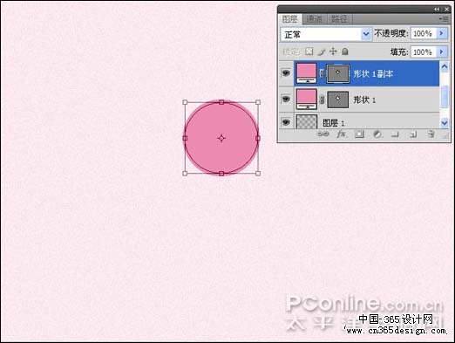This screenshot has height=343, width=455.
Task: Click the link layers icon
Action: [x=323, y=134]
